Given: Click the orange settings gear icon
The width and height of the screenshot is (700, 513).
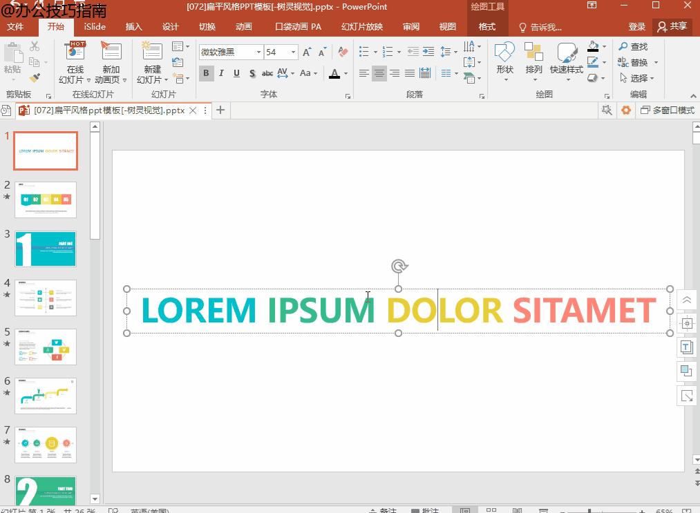Looking at the screenshot, I should pos(626,110).
